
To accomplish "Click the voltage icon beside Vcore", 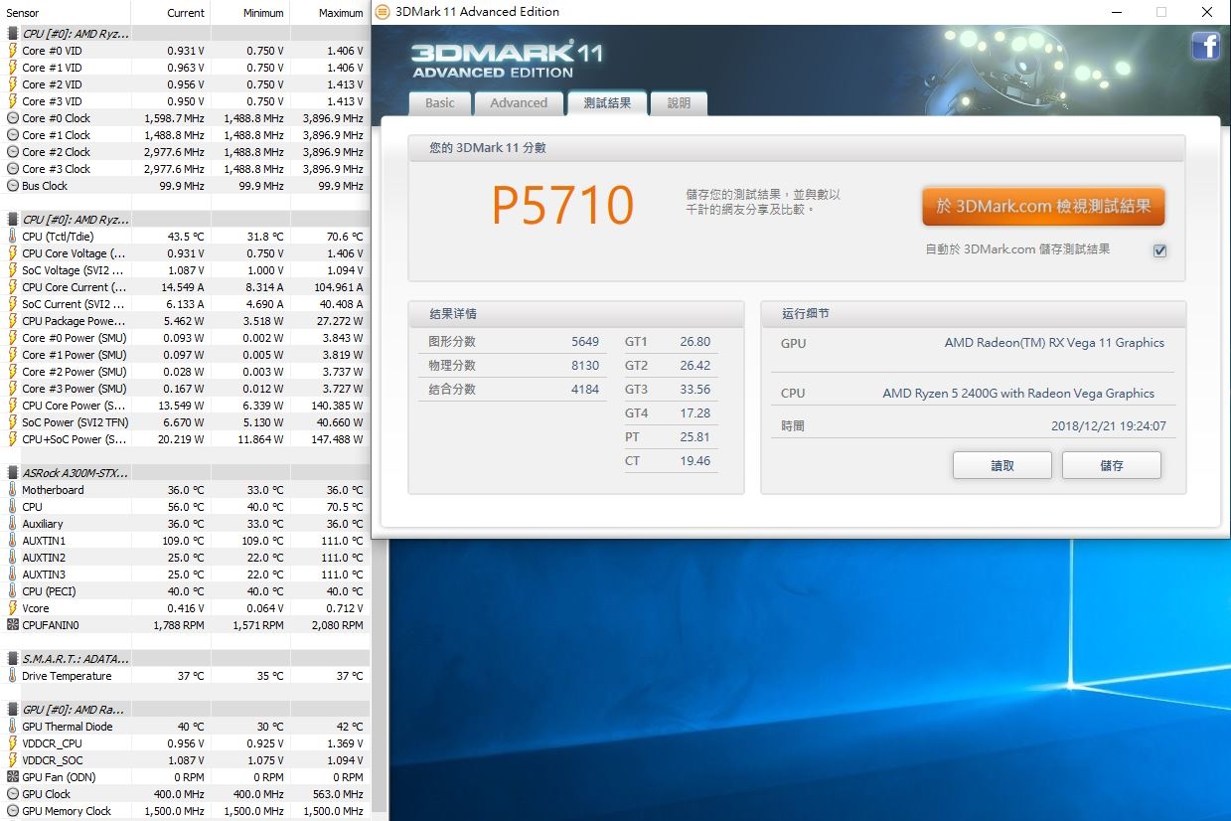I will tap(13, 608).
